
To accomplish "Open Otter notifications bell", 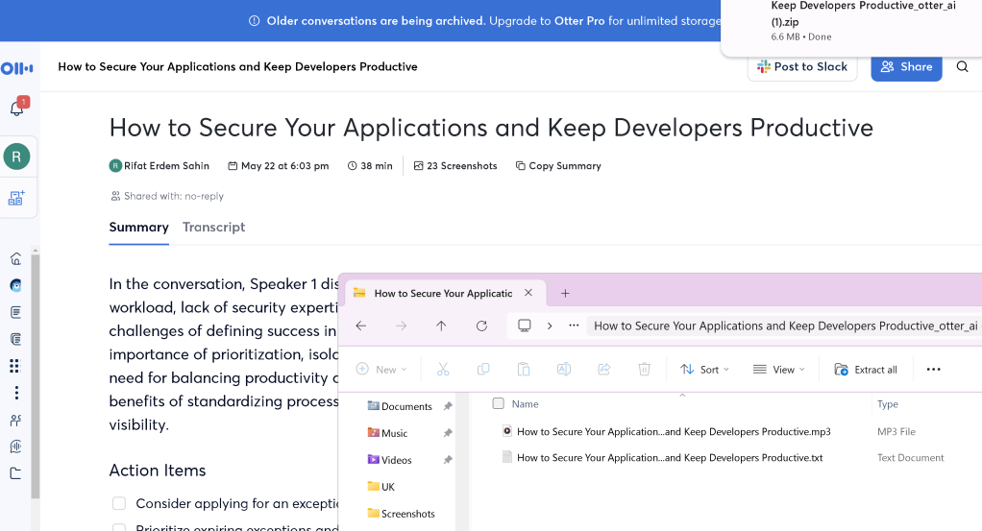I will (17, 108).
